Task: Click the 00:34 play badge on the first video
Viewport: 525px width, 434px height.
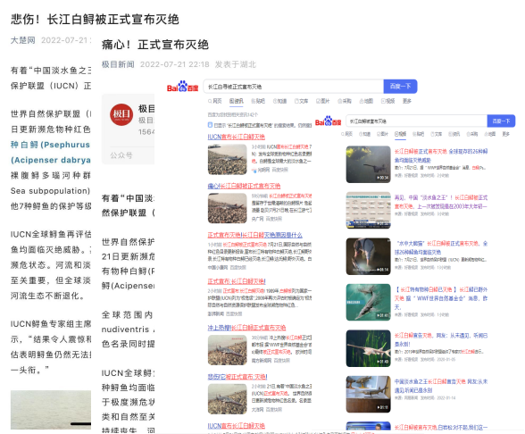Action: tap(383, 178)
